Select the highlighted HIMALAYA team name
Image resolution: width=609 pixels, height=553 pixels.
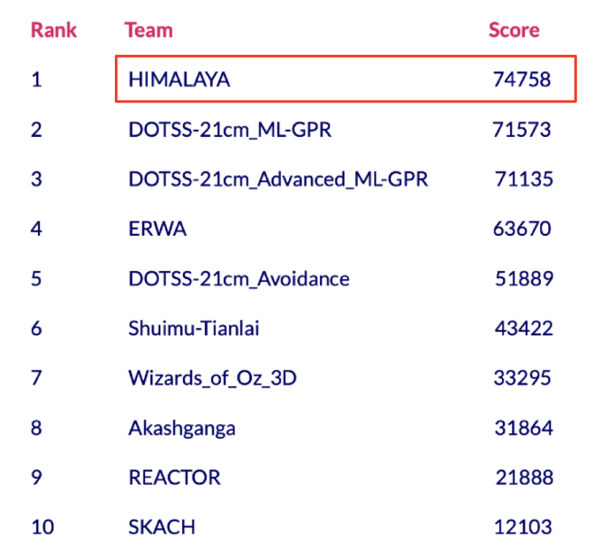pyautogui.click(x=179, y=80)
